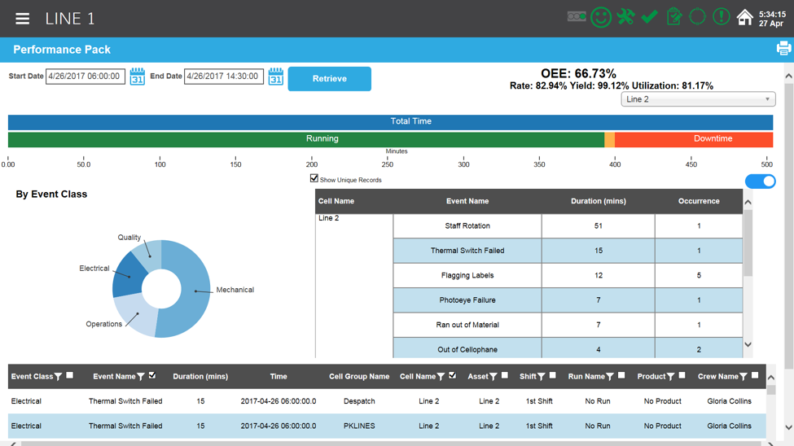Click the green checkmark icon
The image size is (794, 446).
[x=649, y=17]
